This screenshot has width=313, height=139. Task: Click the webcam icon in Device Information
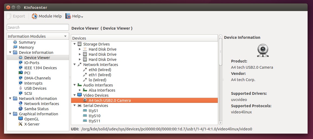[262, 50]
